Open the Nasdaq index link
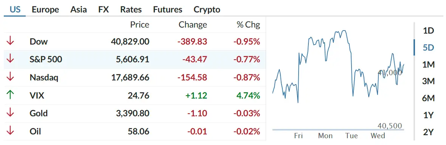This screenshot has height=145, width=446. pyautogui.click(x=44, y=77)
